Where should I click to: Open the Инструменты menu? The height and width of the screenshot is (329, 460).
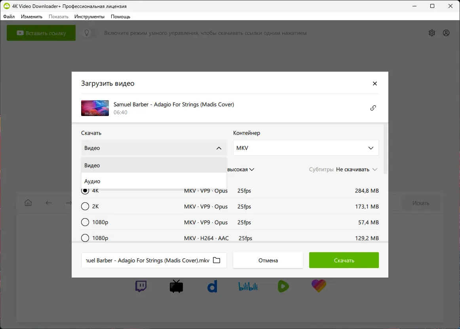(x=89, y=17)
